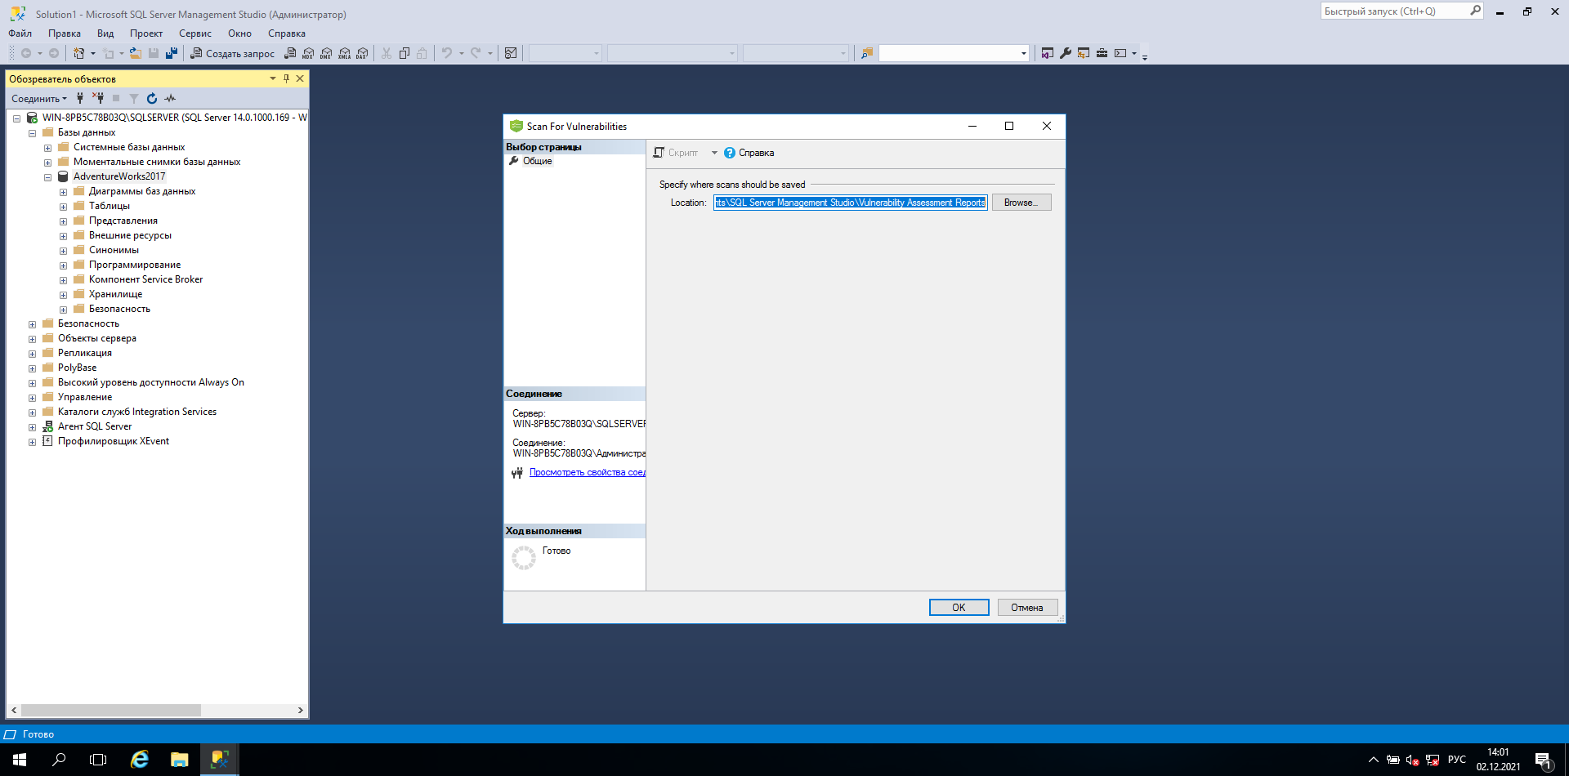The width and height of the screenshot is (1569, 776).
Task: Click the Browse... button
Action: (1021, 203)
